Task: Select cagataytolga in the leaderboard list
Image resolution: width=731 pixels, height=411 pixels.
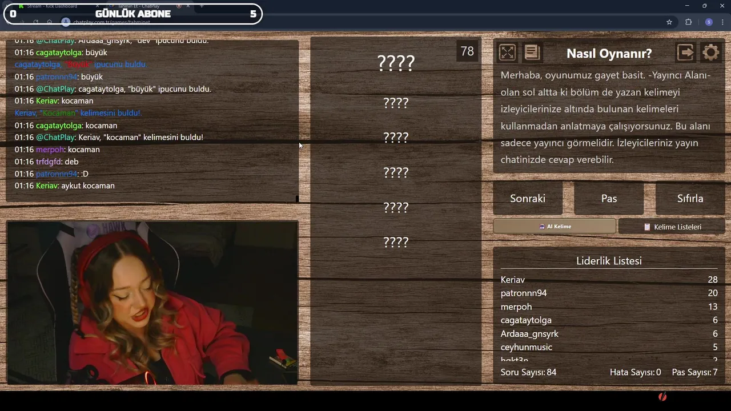Action: (526, 320)
